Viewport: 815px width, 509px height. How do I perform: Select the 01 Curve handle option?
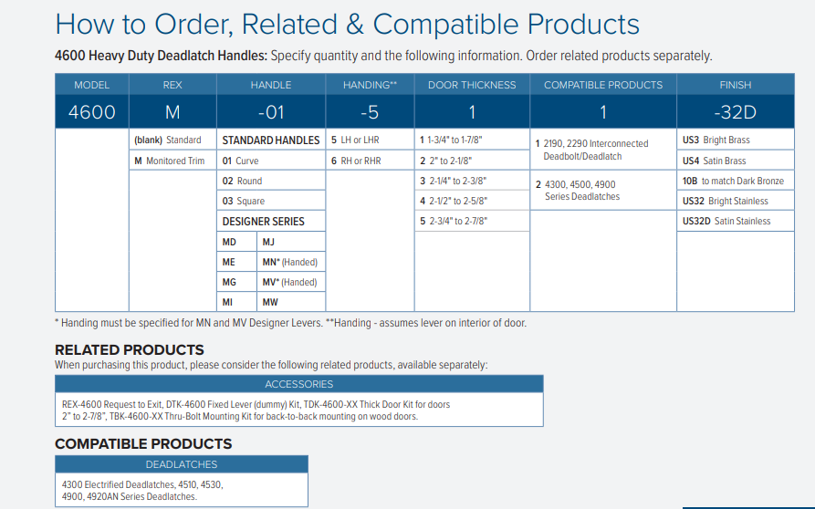pos(240,161)
